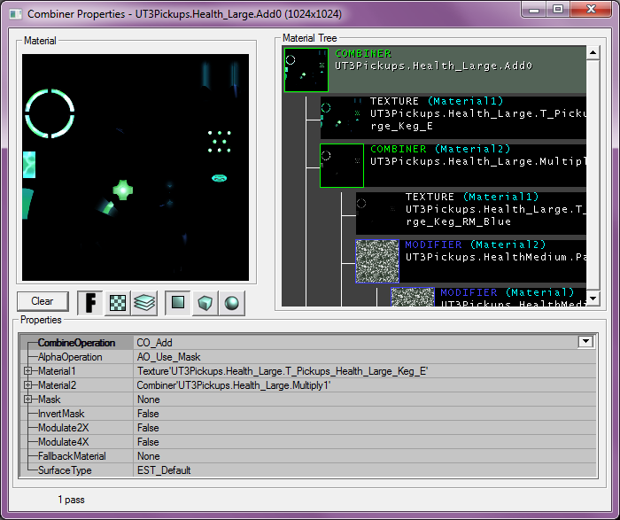Select the Modulate2X False value
The image size is (620, 520).
coord(148,428)
